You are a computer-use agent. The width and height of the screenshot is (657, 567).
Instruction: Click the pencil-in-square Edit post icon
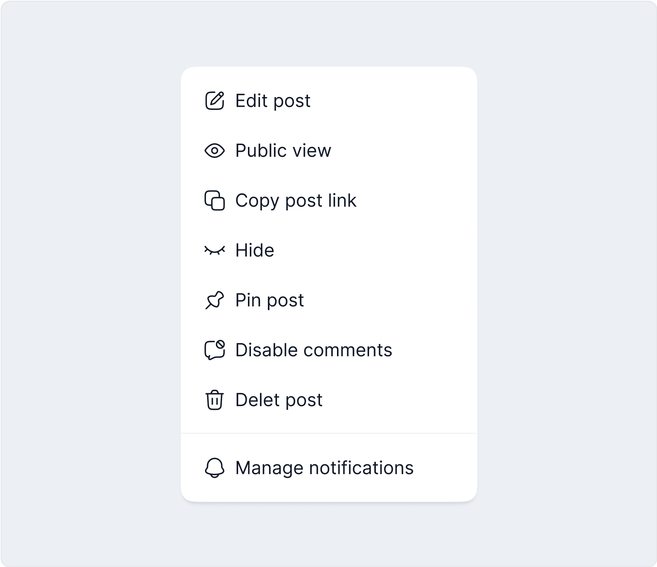[x=214, y=100]
